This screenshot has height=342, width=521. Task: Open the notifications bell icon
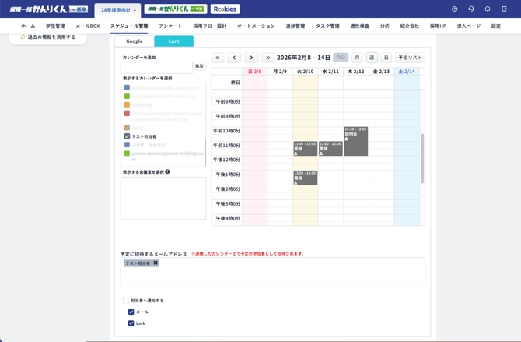tap(488, 9)
